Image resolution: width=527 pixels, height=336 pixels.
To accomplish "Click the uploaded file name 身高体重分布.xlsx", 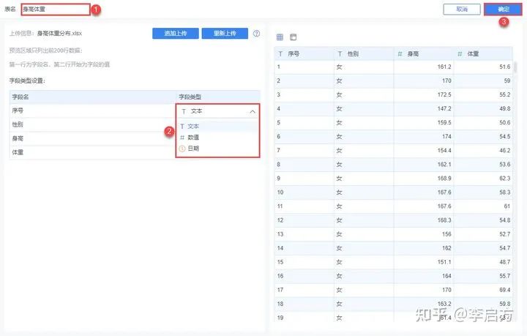I will 59,33.
